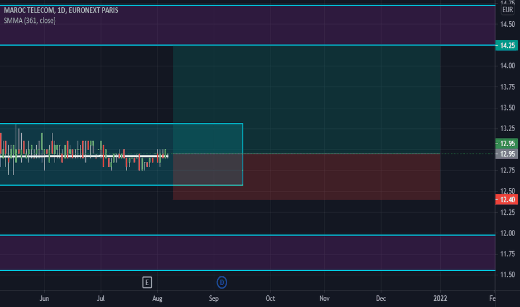Click the 14.00 price scale value

[x=507, y=66]
